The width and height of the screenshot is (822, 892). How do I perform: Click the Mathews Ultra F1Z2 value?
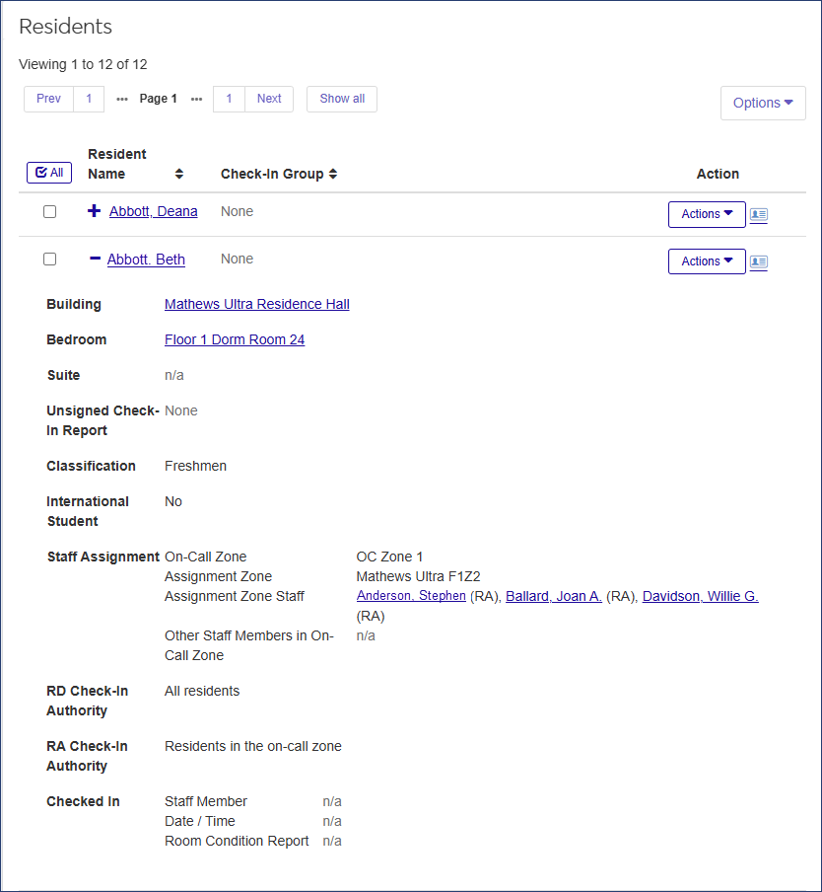coord(418,576)
